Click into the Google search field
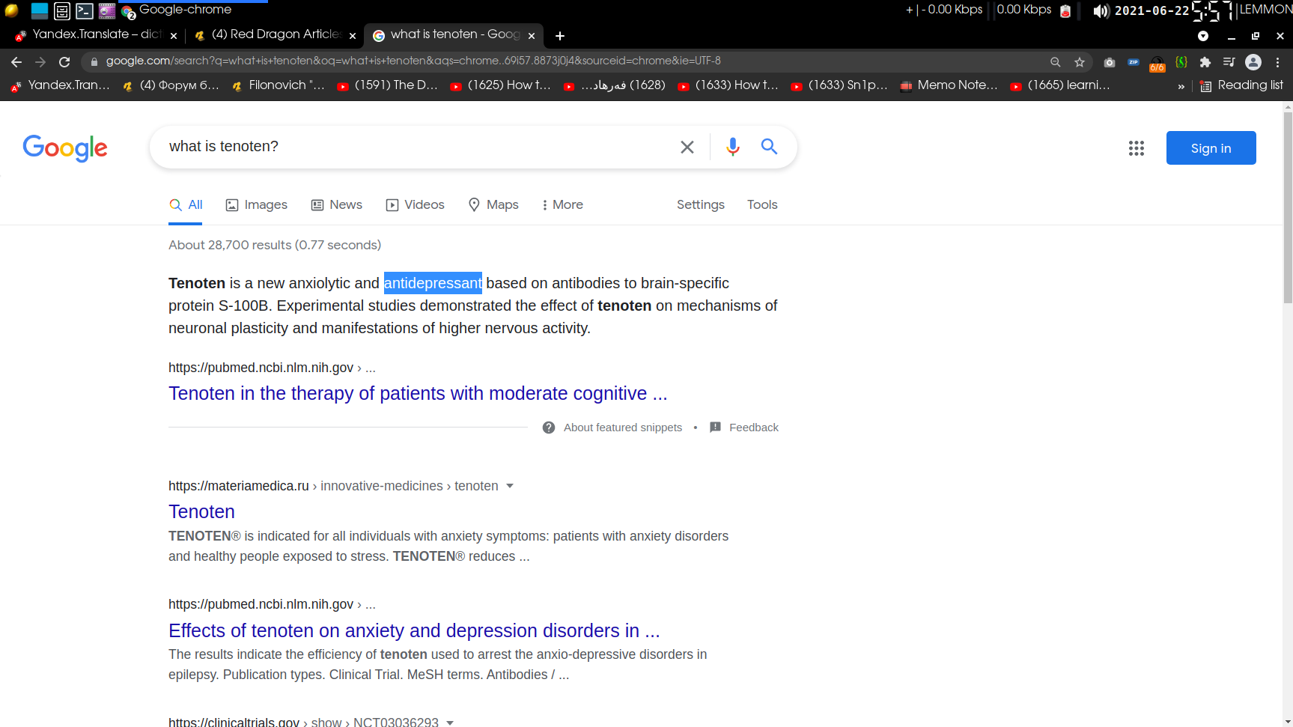The height and width of the screenshot is (727, 1293). pyautogui.click(x=412, y=147)
